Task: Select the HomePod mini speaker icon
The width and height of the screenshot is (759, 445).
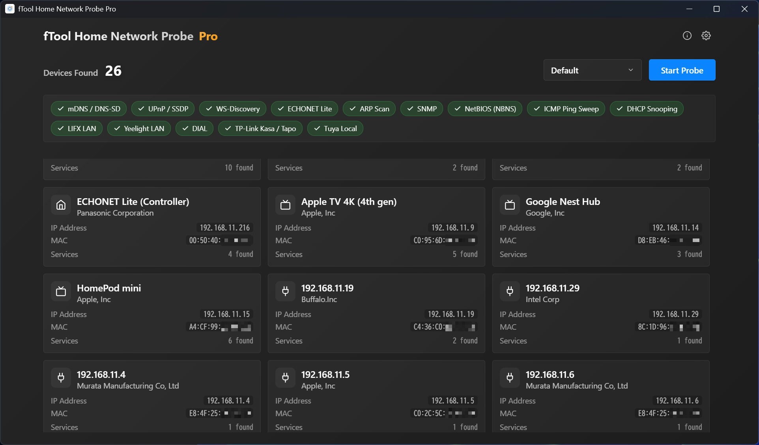Action: [60, 291]
